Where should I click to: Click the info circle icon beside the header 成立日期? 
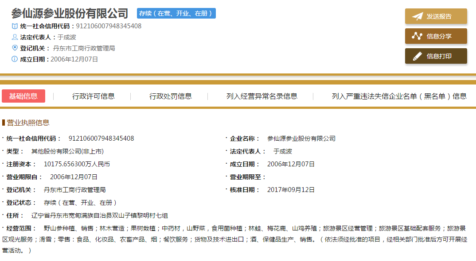(15, 59)
